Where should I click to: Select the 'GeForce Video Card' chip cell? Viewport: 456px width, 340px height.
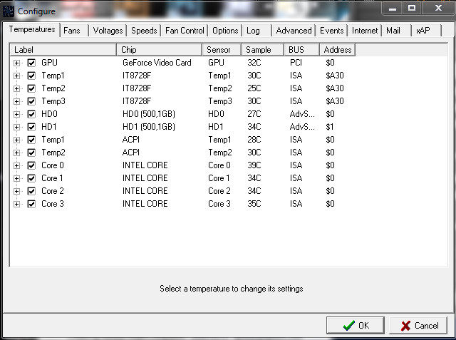(x=157, y=63)
